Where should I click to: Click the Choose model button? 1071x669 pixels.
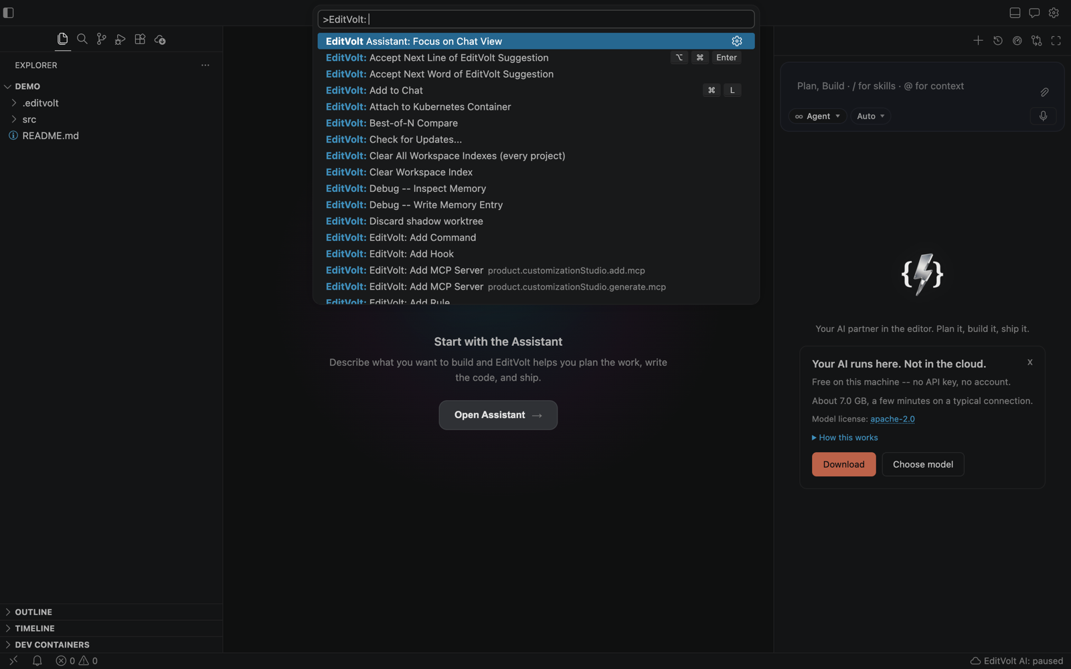(923, 464)
